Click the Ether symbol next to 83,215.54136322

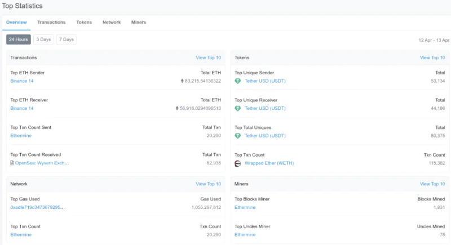pyautogui.click(x=182, y=81)
